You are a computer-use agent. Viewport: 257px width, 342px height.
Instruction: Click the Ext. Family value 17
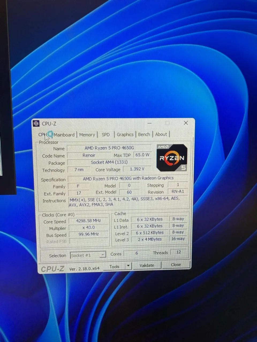78,193
